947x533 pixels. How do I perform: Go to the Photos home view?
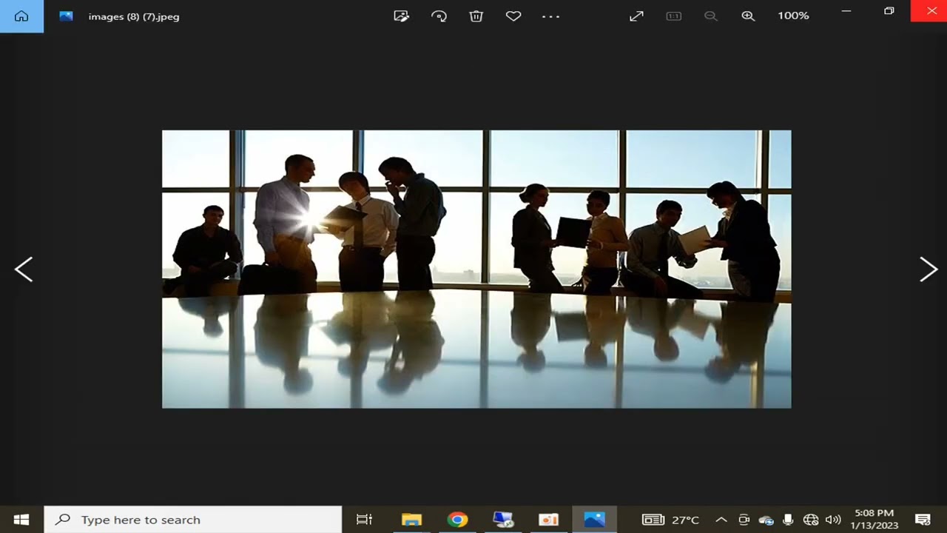pyautogui.click(x=21, y=16)
